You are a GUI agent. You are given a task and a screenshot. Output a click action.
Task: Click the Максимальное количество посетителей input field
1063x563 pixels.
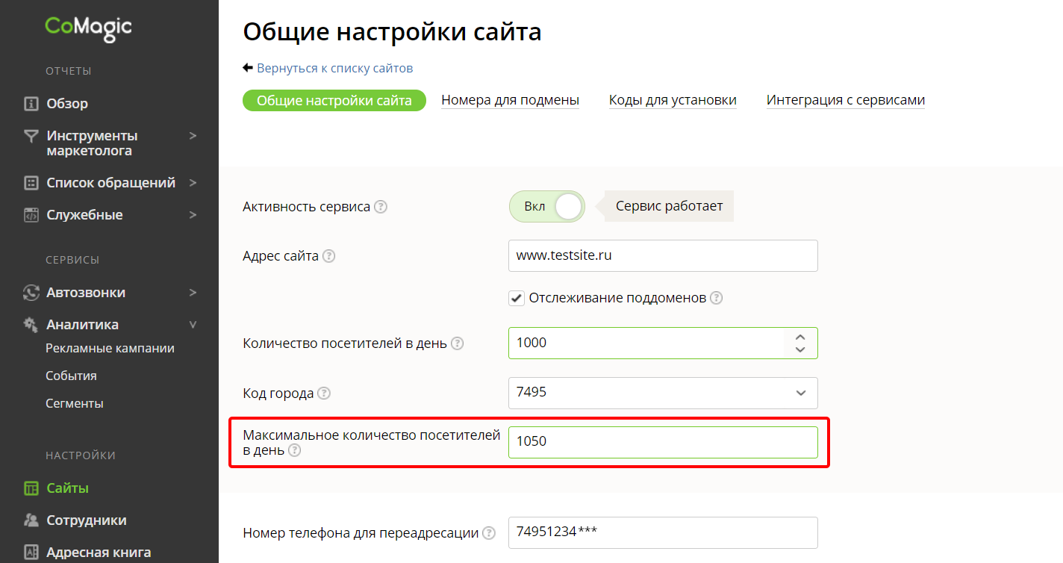coord(663,442)
